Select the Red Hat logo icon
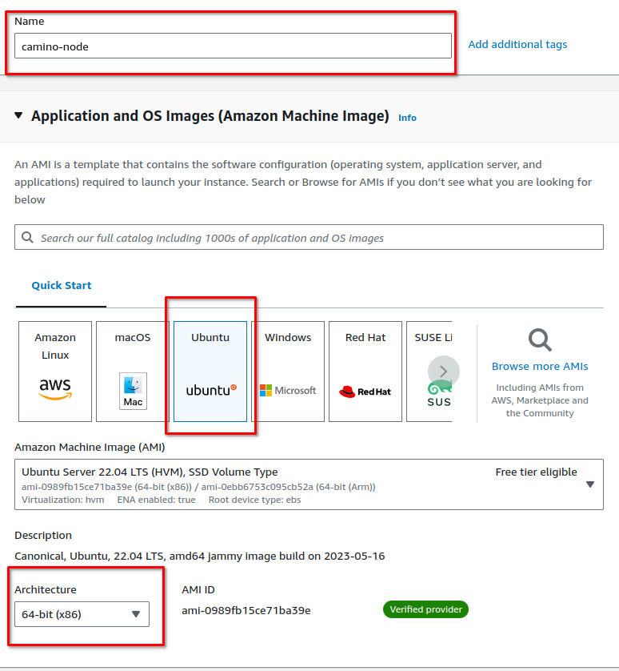619x671 pixels. pyautogui.click(x=365, y=391)
